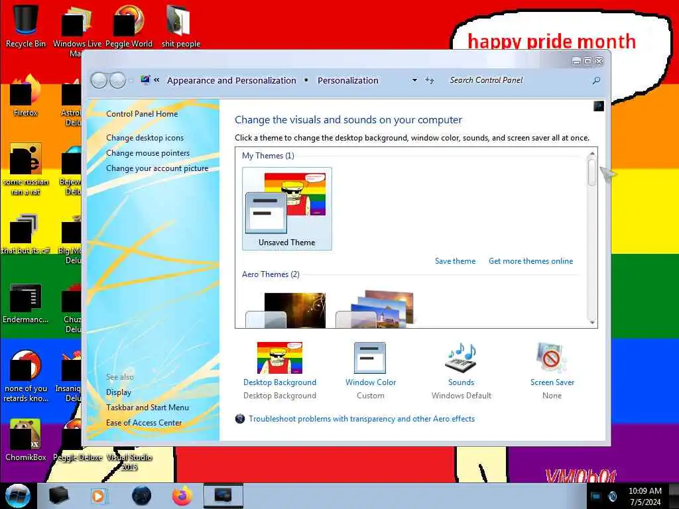Select the ChomikBox desktop icon
This screenshot has width=679, height=509.
pos(26,440)
